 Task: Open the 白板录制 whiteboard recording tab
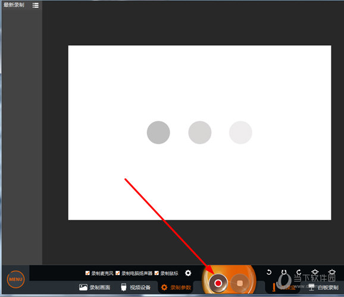324,287
